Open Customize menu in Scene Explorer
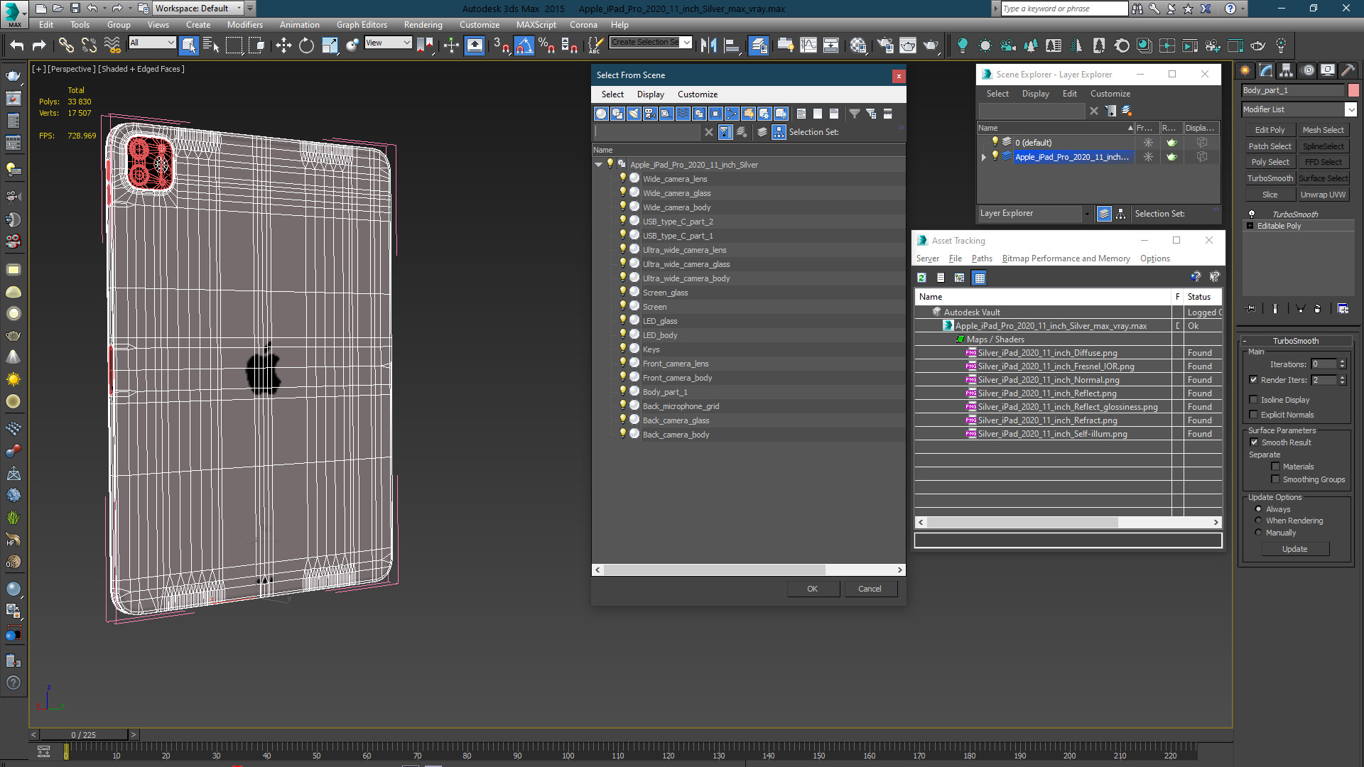The width and height of the screenshot is (1364, 767). (1110, 94)
